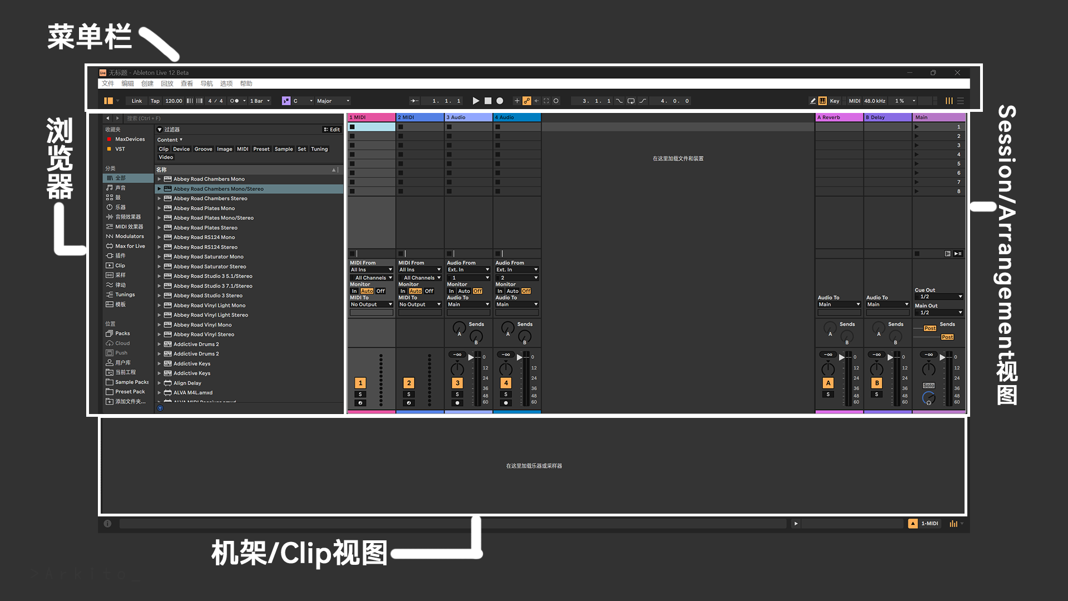Expand Abbey Road Plates Mono item

click(159, 208)
